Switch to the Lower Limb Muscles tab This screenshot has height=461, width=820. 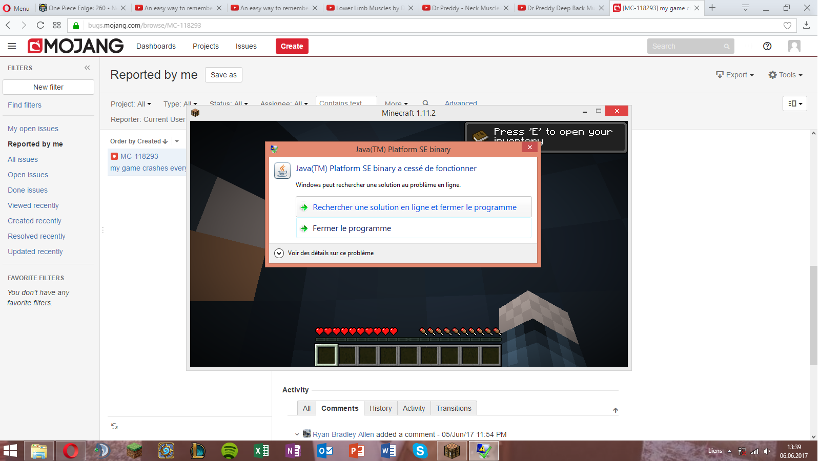(370, 8)
